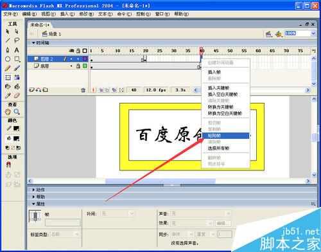Screen dimensions: 321x252
Task: Toggle Onion Skin button in timeline
Action: point(101,90)
